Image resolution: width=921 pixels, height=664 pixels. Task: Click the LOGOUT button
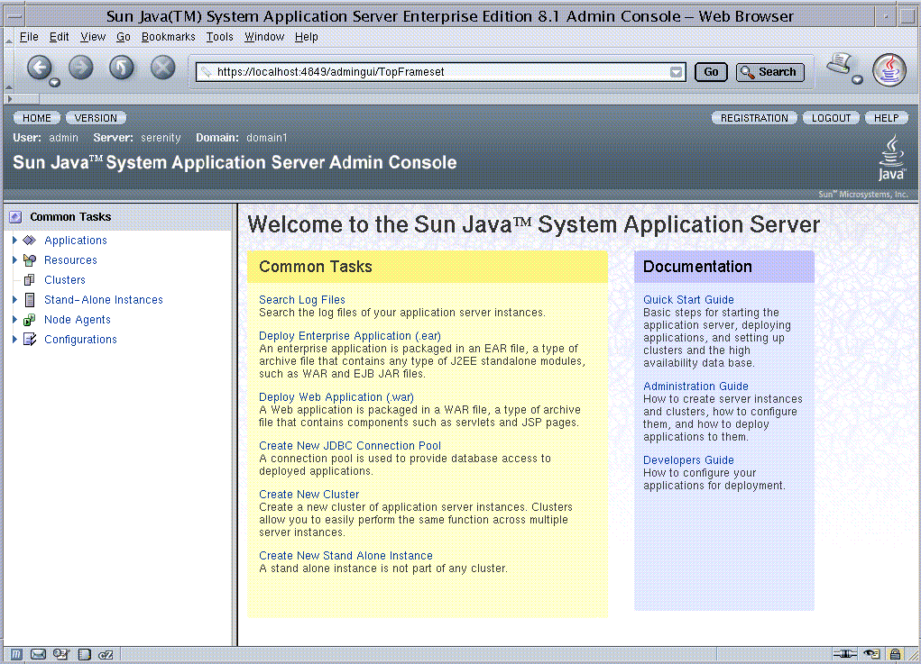coord(831,118)
